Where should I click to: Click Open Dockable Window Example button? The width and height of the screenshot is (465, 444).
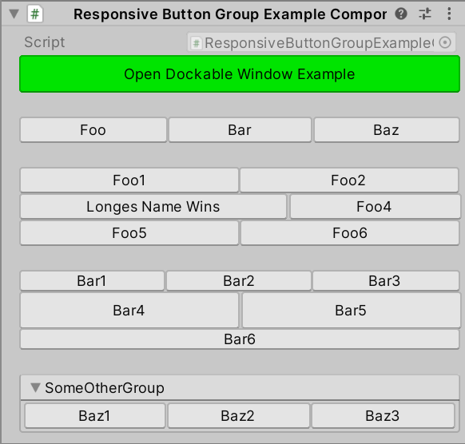(x=240, y=73)
